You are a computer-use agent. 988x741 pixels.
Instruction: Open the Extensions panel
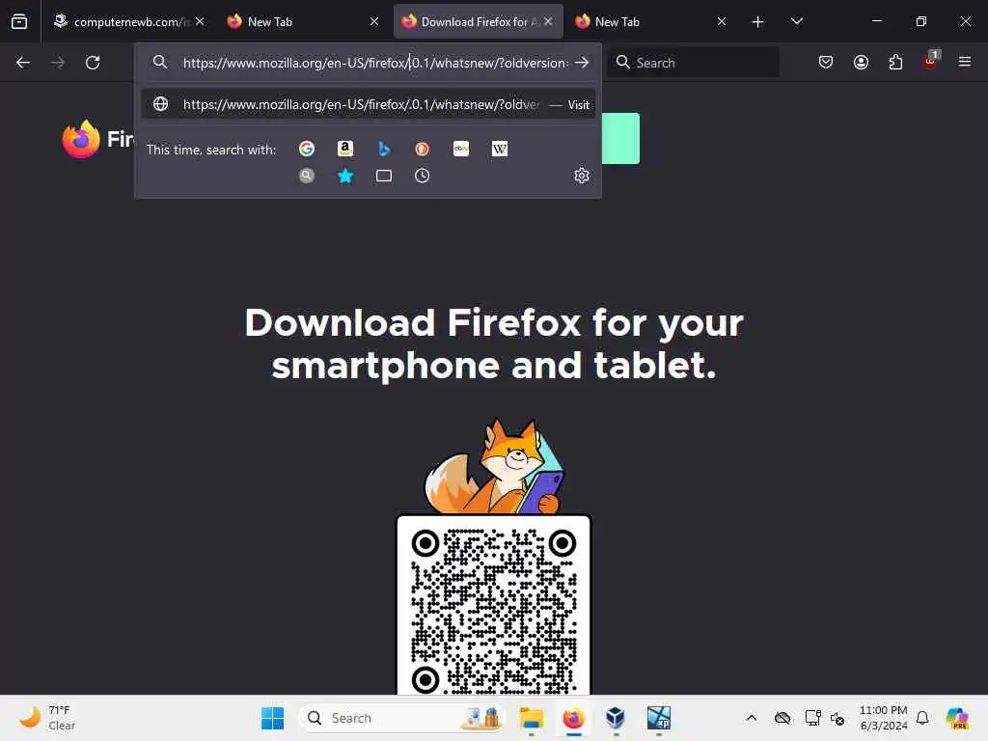(895, 63)
